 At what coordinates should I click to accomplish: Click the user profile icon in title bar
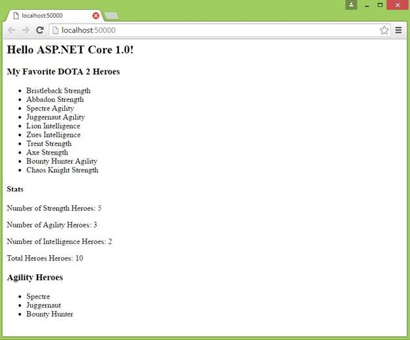[351, 5]
